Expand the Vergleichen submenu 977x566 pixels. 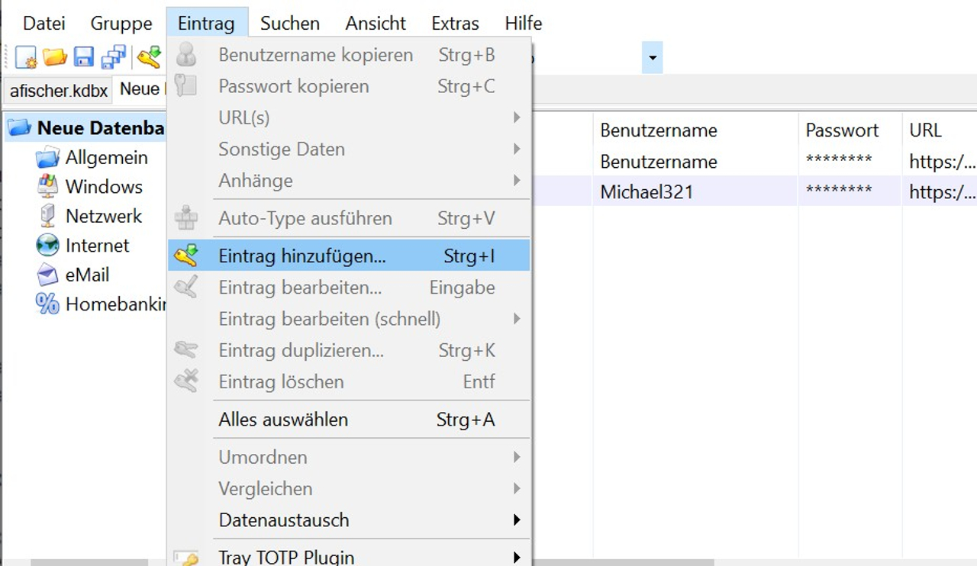tap(517, 488)
